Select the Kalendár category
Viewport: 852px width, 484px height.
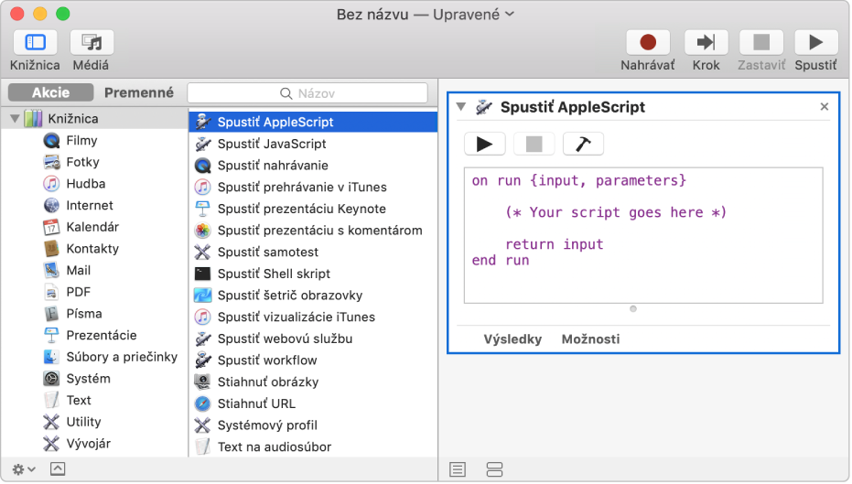pyautogui.click(x=92, y=227)
